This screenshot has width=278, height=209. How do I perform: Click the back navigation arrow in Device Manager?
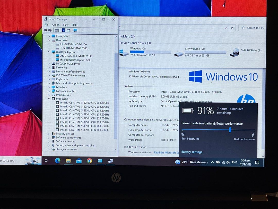click(x=45, y=30)
